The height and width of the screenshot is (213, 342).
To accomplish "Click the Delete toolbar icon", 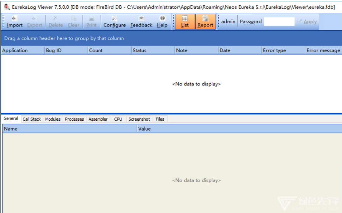I will coord(55,22).
